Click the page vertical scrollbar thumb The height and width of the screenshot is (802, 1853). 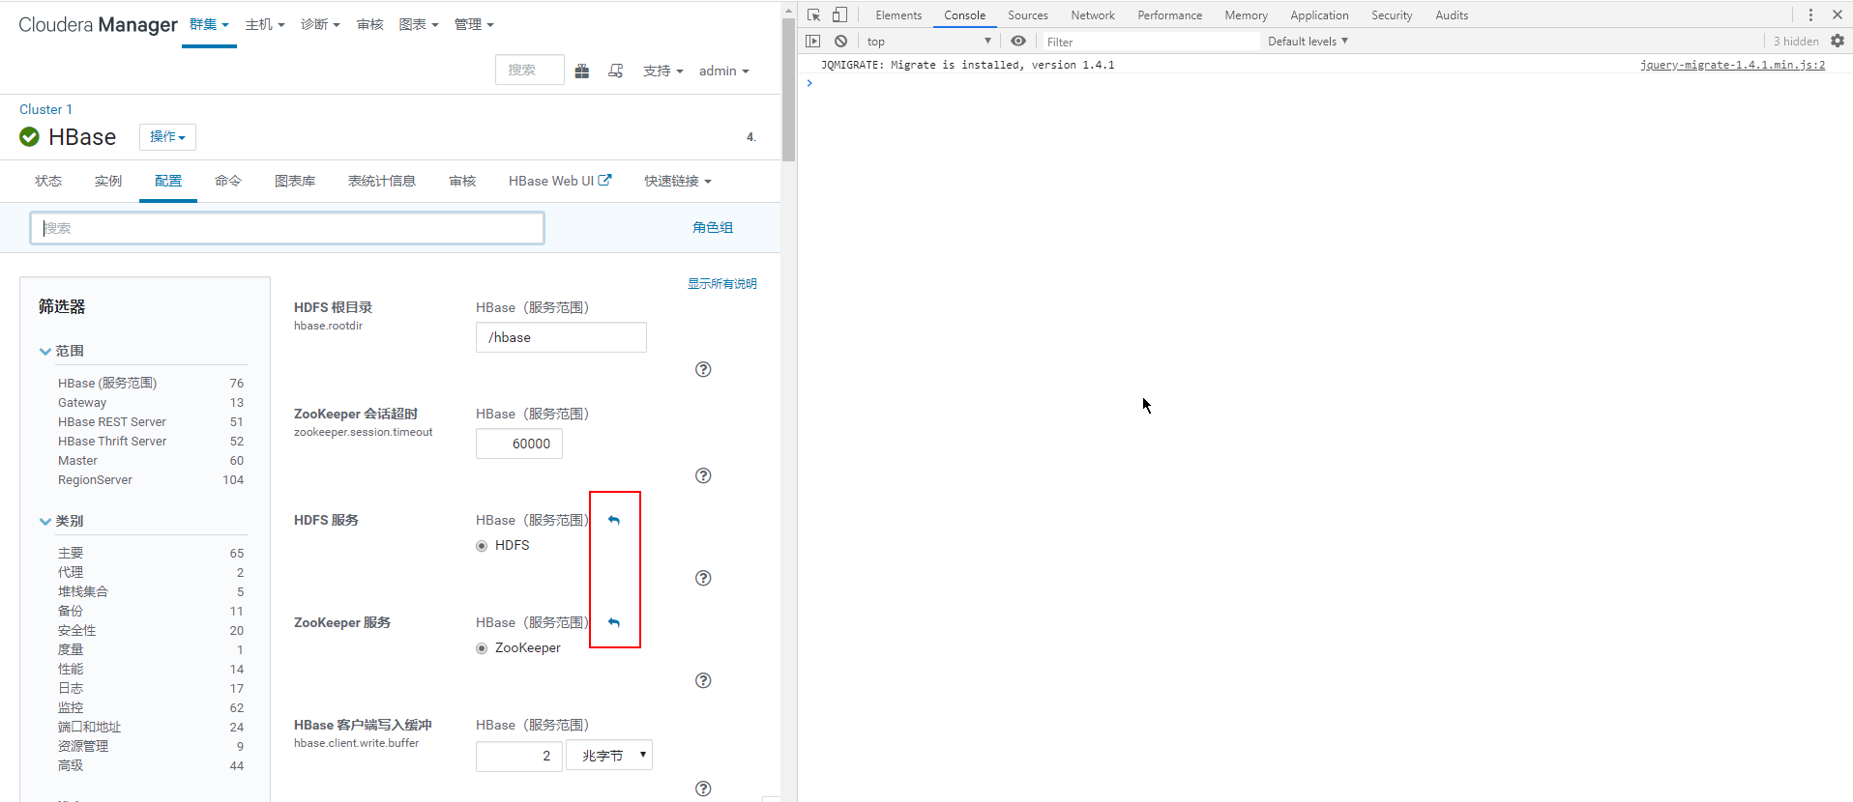pos(788,92)
